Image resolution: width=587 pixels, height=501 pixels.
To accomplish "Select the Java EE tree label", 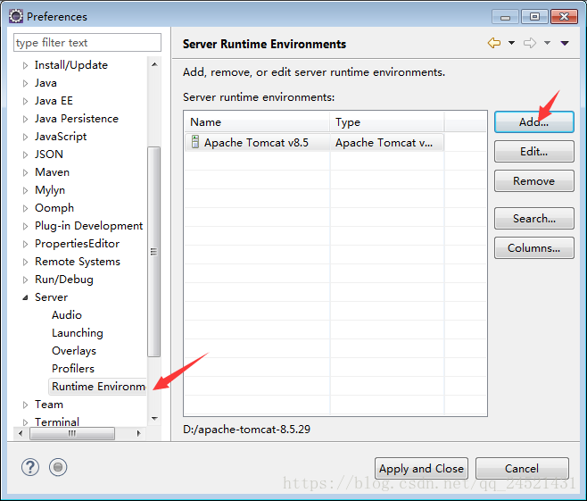I will [x=54, y=100].
